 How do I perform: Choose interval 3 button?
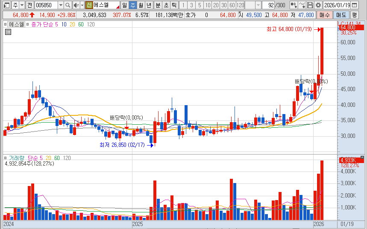[x=191, y=5]
